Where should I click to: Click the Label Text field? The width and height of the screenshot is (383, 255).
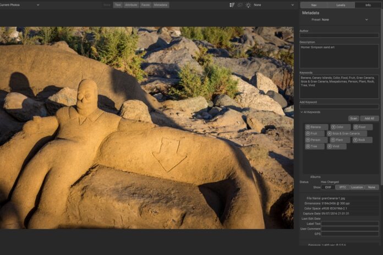350,224
